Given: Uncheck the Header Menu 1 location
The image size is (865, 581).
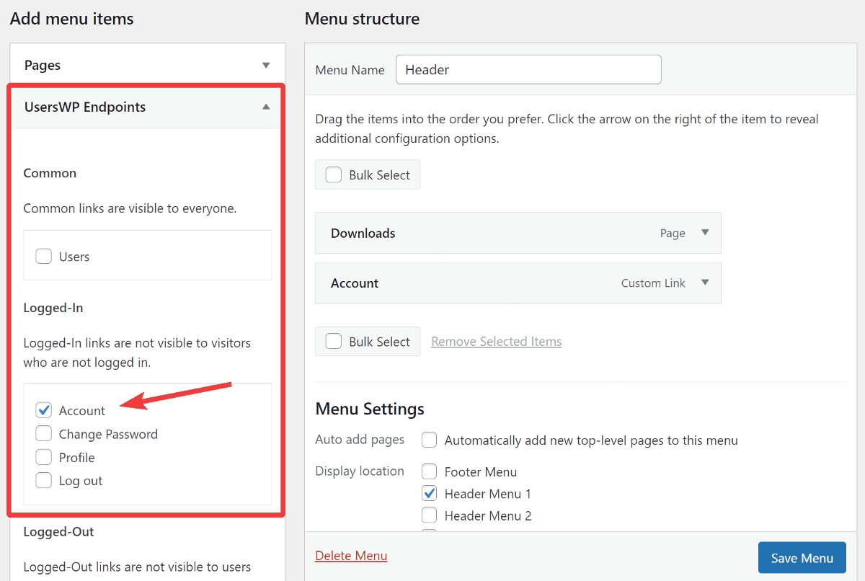Looking at the screenshot, I should click(430, 494).
